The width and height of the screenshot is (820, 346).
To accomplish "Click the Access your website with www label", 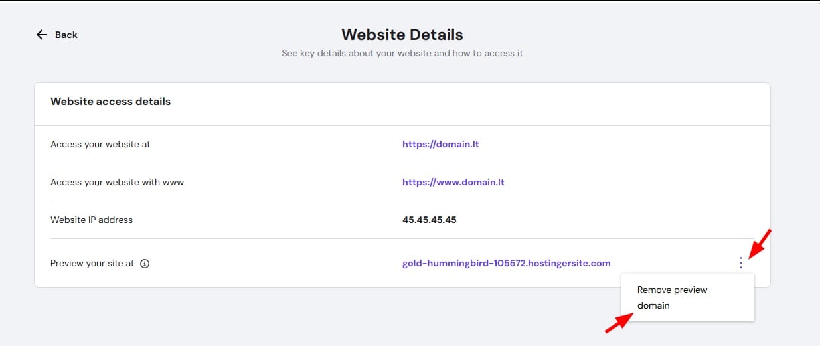I will pos(117,182).
